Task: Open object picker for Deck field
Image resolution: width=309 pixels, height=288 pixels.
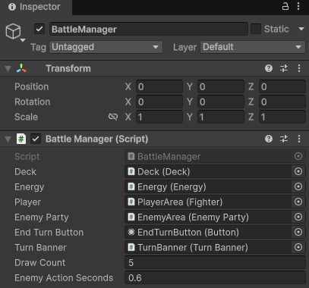Action: click(x=298, y=171)
